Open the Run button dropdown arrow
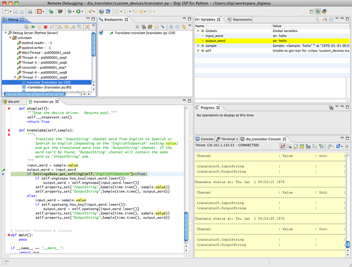Image resolution: width=352 pixels, height=267 pixels. point(82,12)
